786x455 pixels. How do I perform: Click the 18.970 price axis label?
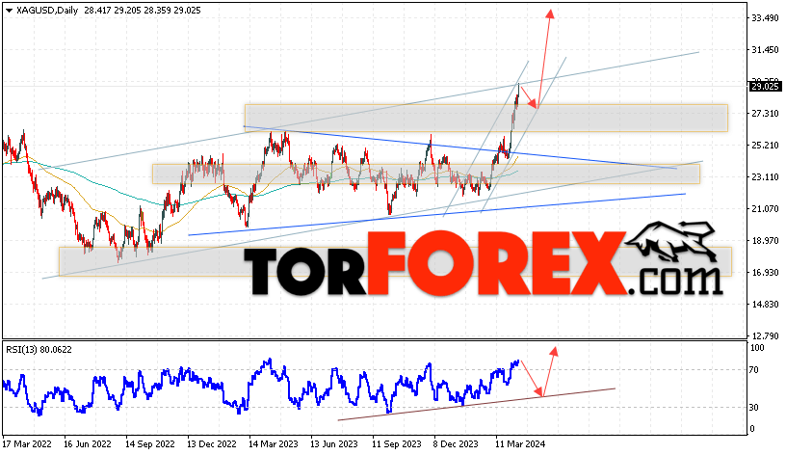click(x=765, y=240)
